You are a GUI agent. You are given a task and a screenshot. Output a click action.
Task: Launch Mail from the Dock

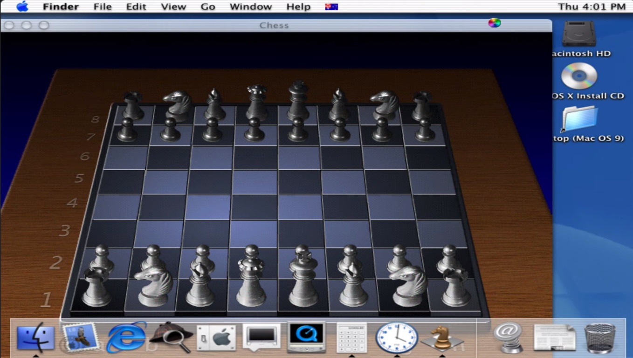point(80,337)
